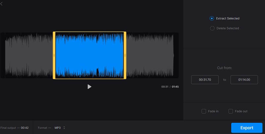
Task: Click the Cut from label
Action: pos(224,68)
